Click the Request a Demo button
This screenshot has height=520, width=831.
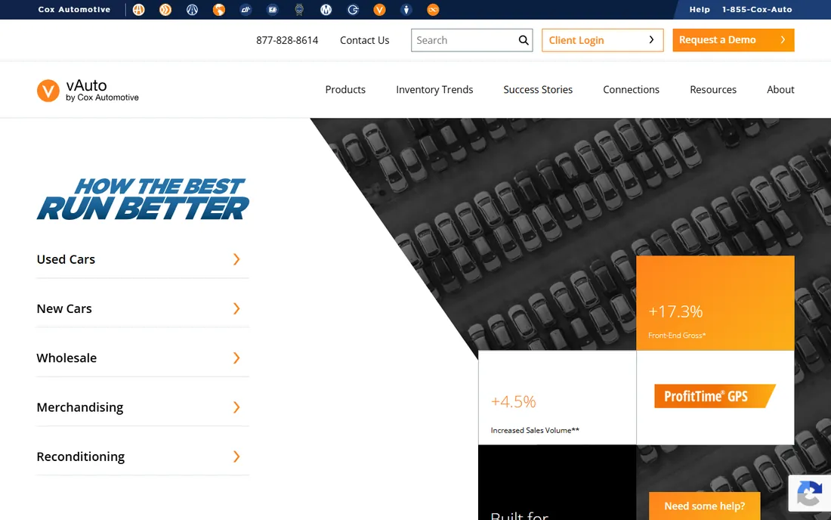click(x=734, y=40)
